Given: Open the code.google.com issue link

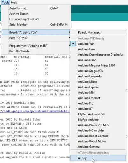Looking at the screenshot, I should pos(35,111).
